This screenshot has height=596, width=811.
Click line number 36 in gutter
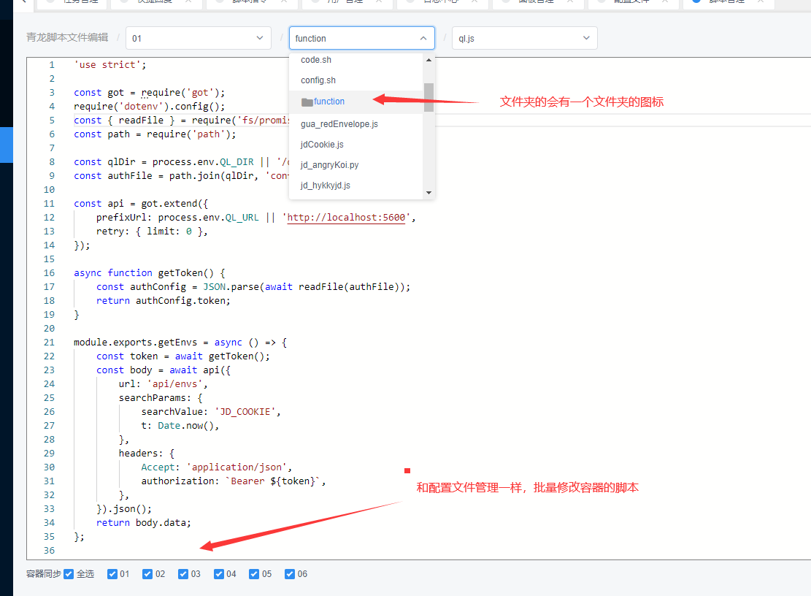click(x=49, y=551)
